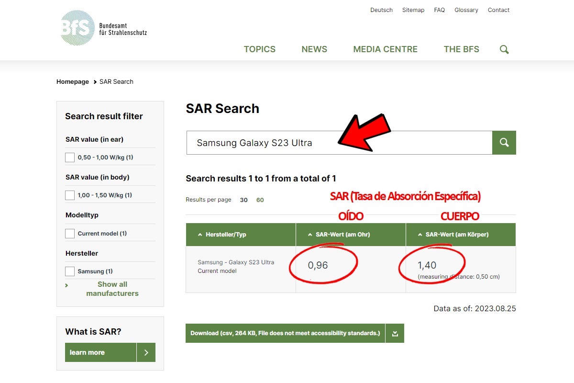
Task: Open the Glossary link
Action: (466, 10)
